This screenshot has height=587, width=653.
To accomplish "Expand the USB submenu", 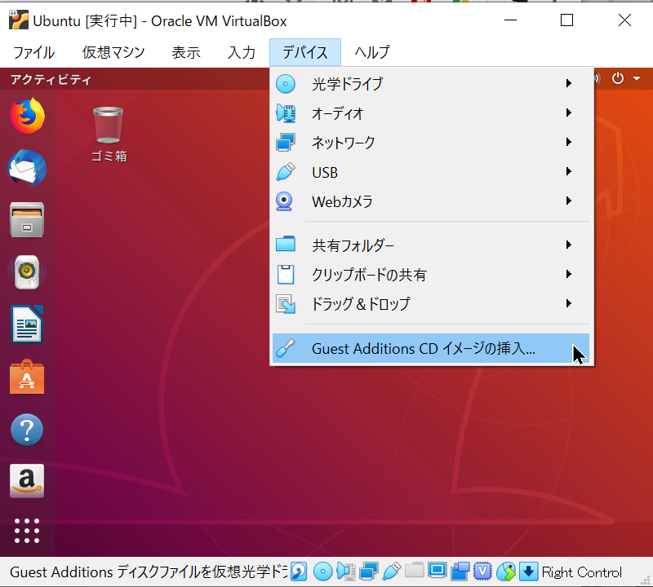I will click(431, 172).
